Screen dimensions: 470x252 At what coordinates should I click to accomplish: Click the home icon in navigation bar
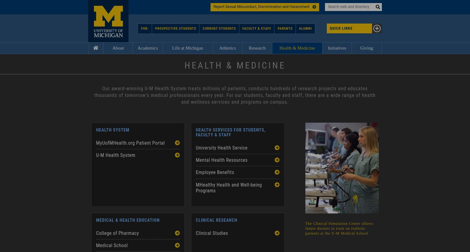96,48
